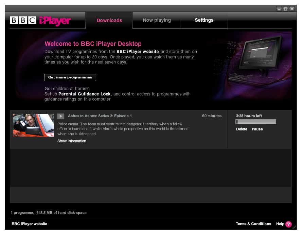Open the Help link

coord(280,224)
